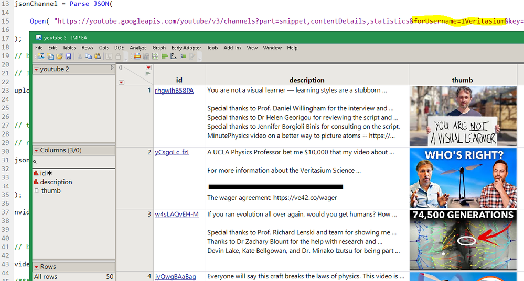Image resolution: width=524 pixels, height=281 pixels.
Task: Click the search magnifier in columns filter
Action: coord(35,162)
